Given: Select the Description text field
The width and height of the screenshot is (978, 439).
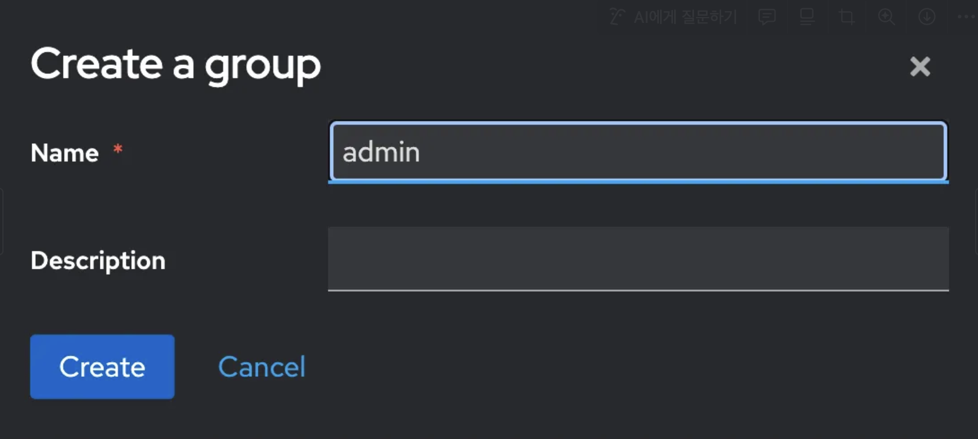Looking at the screenshot, I should point(638,259).
